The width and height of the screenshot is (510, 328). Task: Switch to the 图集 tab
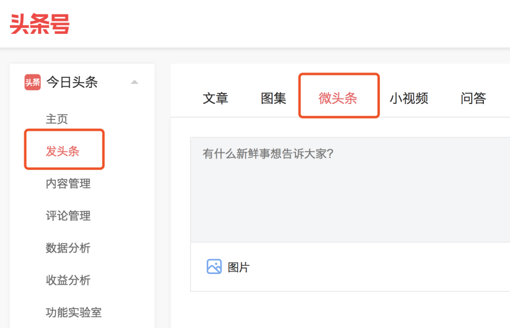point(273,98)
